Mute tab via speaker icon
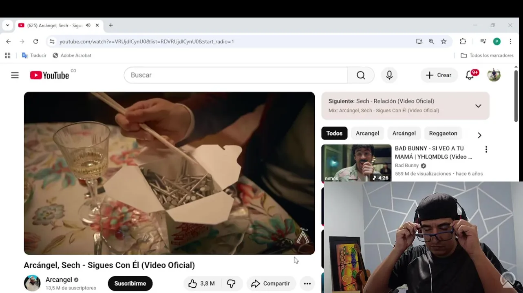This screenshot has height=293, width=523. pos(88,25)
